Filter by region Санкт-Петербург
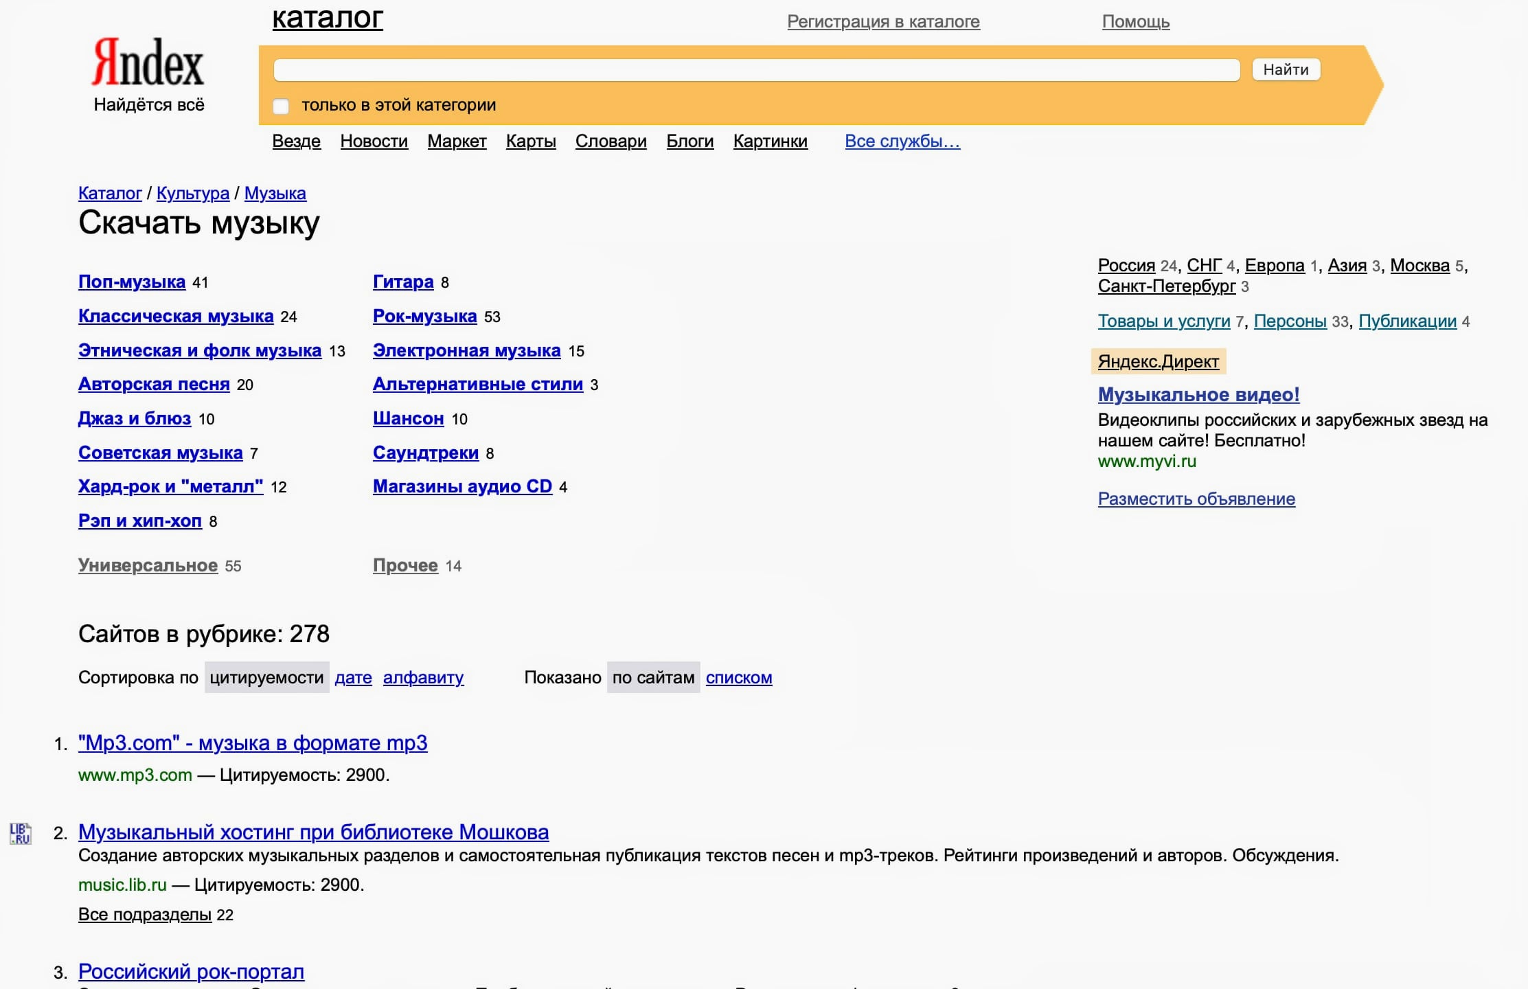 (x=1167, y=286)
